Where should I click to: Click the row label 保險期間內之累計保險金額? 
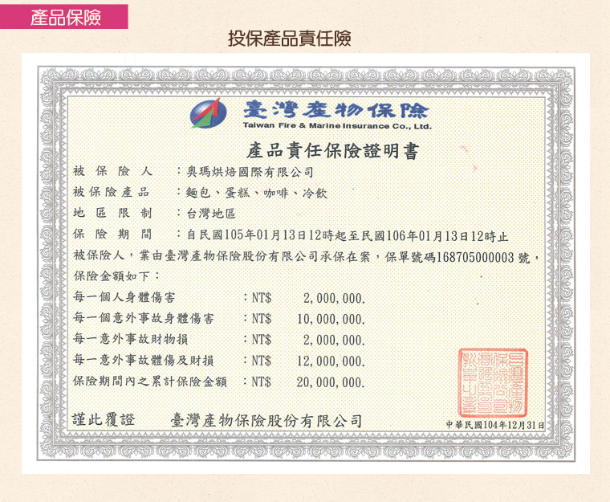[x=150, y=382]
